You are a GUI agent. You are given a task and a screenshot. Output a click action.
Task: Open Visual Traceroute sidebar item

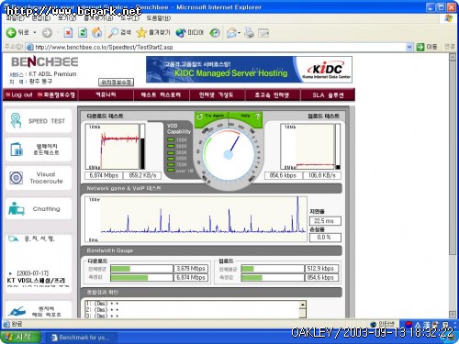coord(39,178)
